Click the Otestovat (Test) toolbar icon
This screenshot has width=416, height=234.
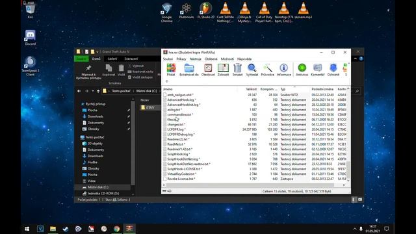[208, 70]
